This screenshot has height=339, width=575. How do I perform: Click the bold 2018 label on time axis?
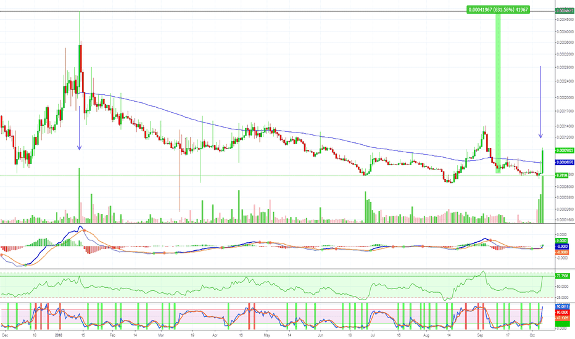pyautogui.click(x=59, y=335)
